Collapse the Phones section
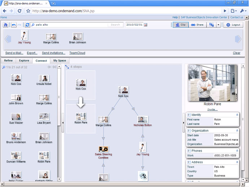Image resolution: width=249 pixels, height=187 pixels. (237, 151)
